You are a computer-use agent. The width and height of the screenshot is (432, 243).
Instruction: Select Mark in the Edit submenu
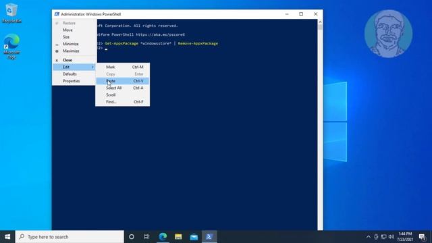click(123, 67)
